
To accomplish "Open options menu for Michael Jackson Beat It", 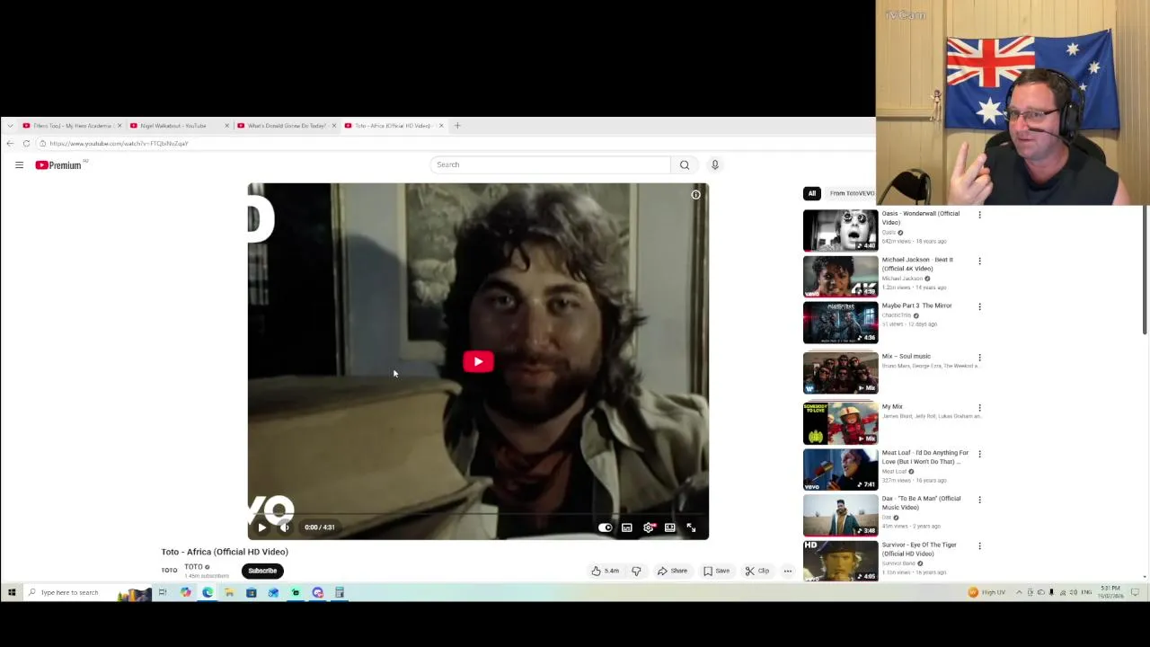I will point(979,261).
